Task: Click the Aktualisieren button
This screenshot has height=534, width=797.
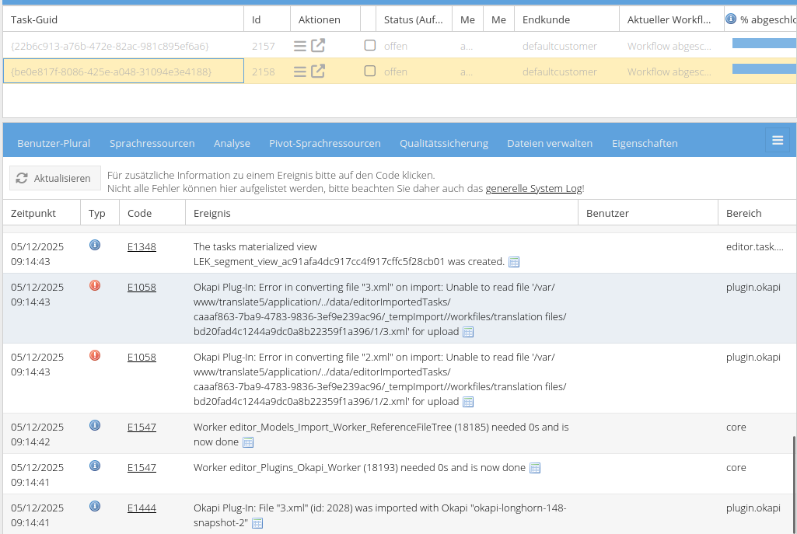Action: click(x=55, y=178)
